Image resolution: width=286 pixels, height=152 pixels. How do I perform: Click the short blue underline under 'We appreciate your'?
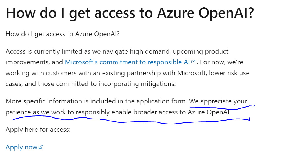point(222,107)
